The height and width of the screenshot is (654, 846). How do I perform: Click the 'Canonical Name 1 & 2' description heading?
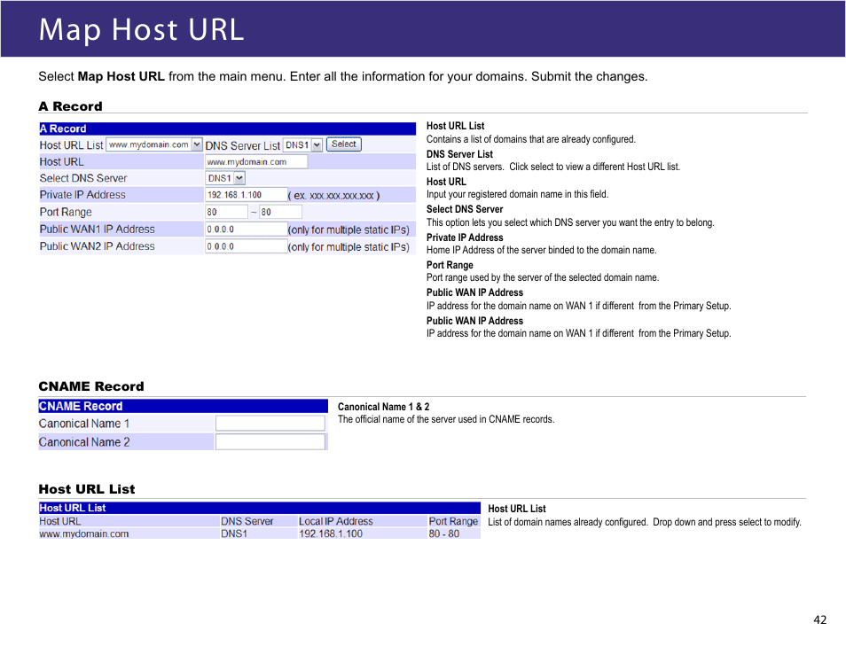pyautogui.click(x=384, y=407)
